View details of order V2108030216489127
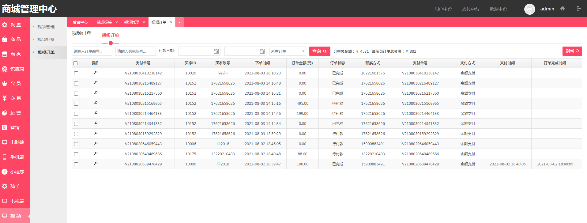The height and width of the screenshot is (223, 587). pyautogui.click(x=96, y=83)
